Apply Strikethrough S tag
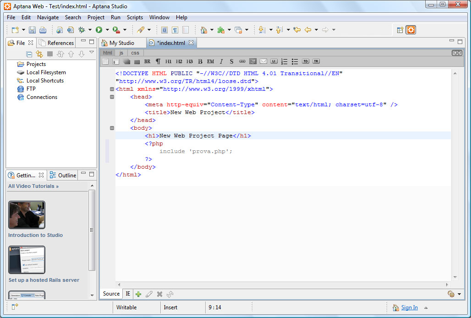This screenshot has height=318, width=471. [231, 61]
